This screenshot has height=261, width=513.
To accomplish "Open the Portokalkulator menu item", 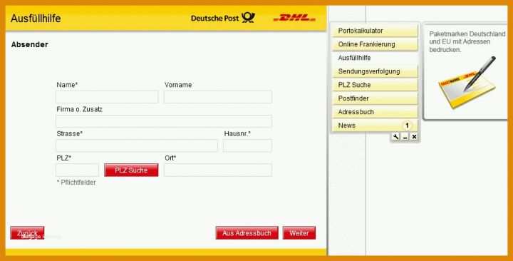I will (375, 31).
